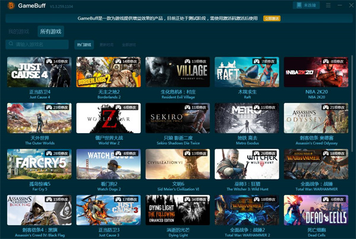Click the 'Just Cause 4' title text

click(x=40, y=98)
